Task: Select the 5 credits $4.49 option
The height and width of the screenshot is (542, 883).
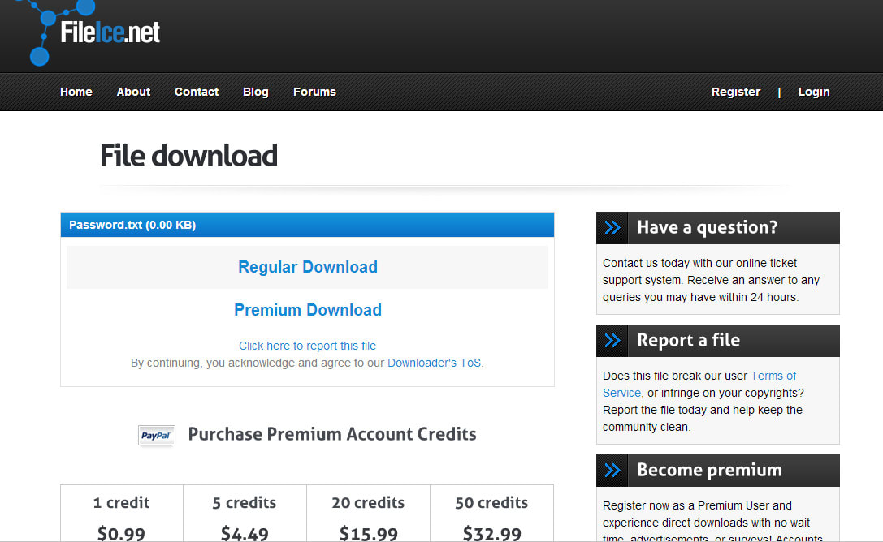Action: [x=245, y=514]
